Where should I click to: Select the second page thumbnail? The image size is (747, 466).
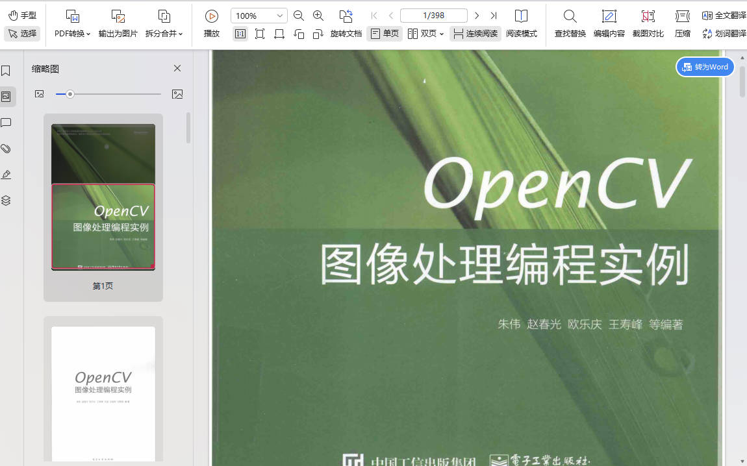coord(103,394)
